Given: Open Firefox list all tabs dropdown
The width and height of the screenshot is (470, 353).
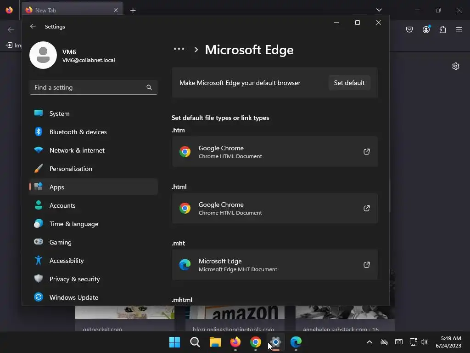Looking at the screenshot, I should [379, 10].
